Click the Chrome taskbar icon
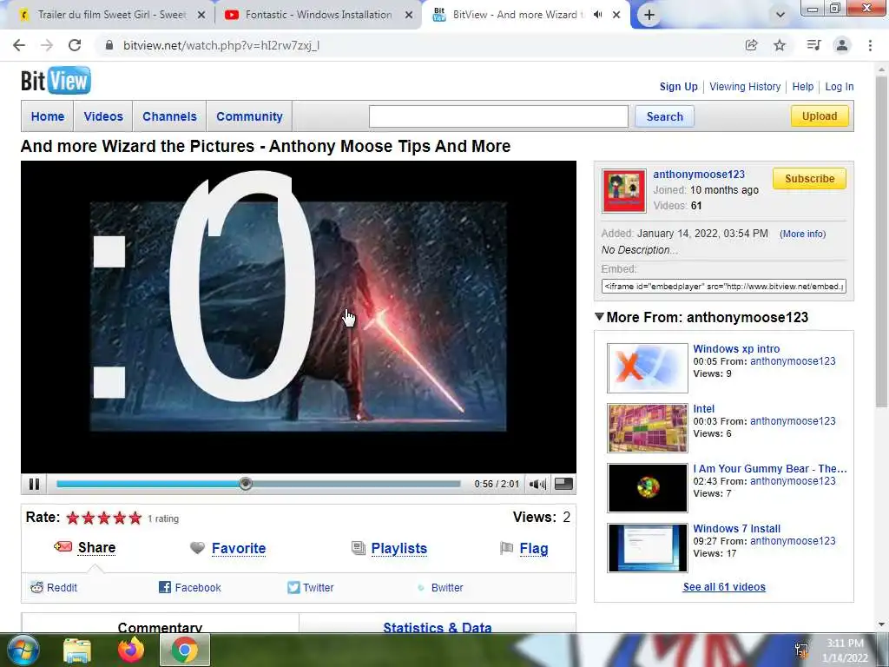The width and height of the screenshot is (889, 667). click(185, 650)
